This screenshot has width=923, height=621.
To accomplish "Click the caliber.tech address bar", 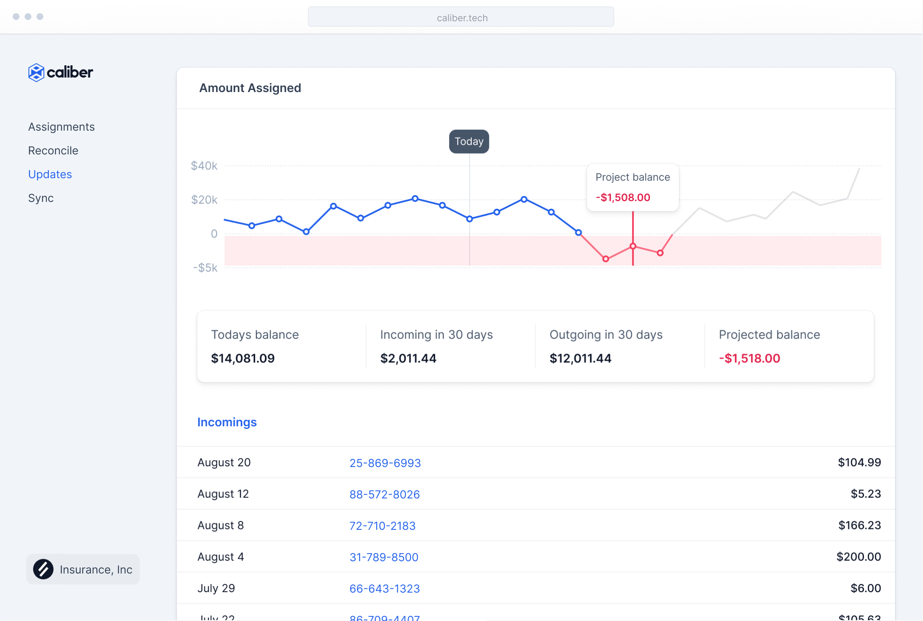I will click(461, 17).
